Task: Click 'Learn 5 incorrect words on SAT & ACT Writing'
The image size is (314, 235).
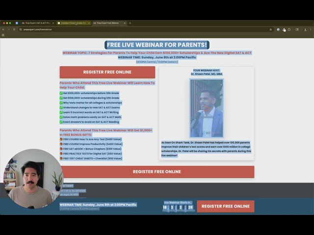Action: 91,112
